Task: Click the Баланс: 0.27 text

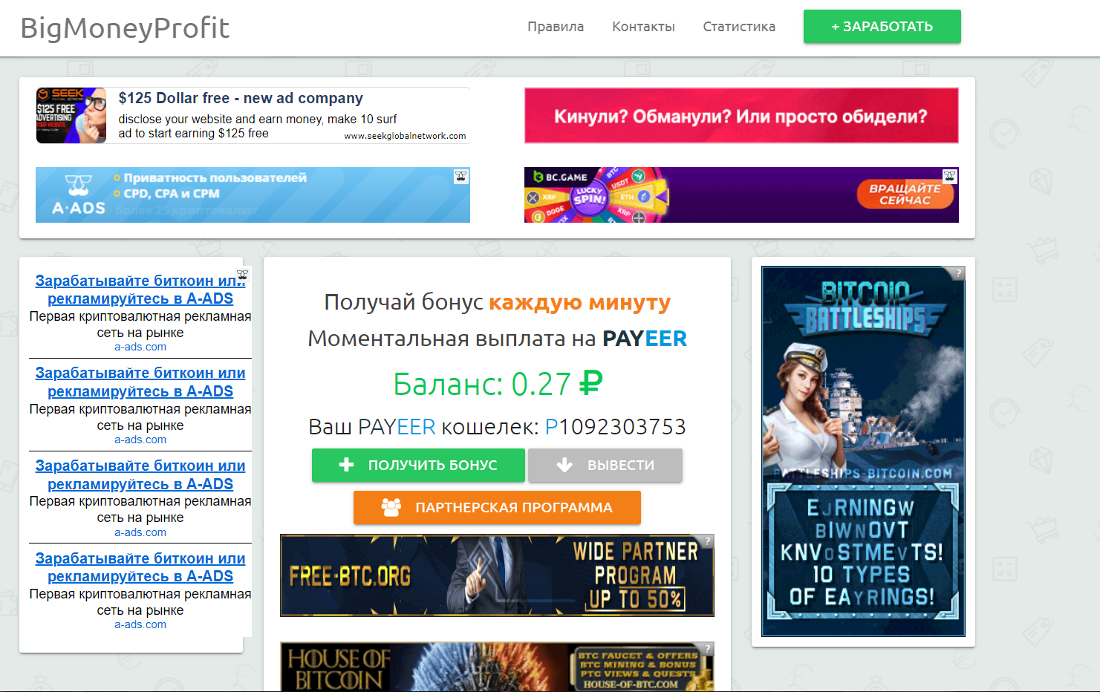Action: 497,384
